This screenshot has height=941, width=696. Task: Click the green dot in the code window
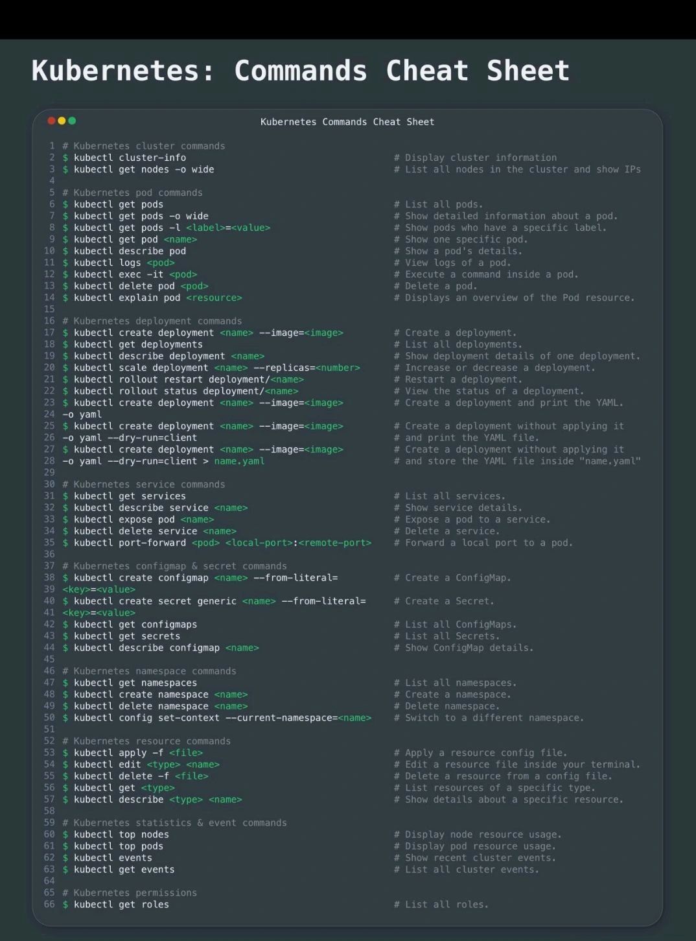click(72, 121)
